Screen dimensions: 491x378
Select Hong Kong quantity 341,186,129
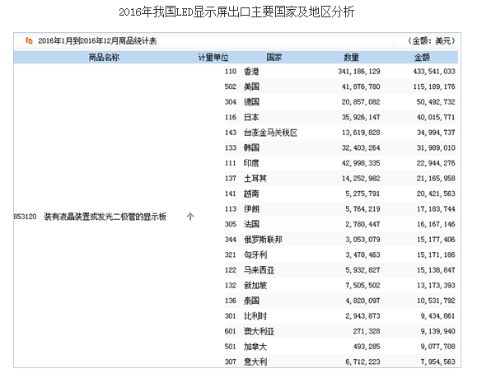point(359,72)
